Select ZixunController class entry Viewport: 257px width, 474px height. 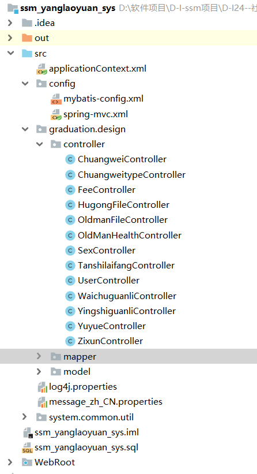pyautogui.click(x=111, y=341)
